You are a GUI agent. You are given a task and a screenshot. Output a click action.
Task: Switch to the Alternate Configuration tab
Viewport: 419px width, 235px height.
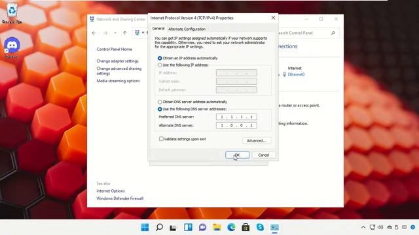pos(187,29)
